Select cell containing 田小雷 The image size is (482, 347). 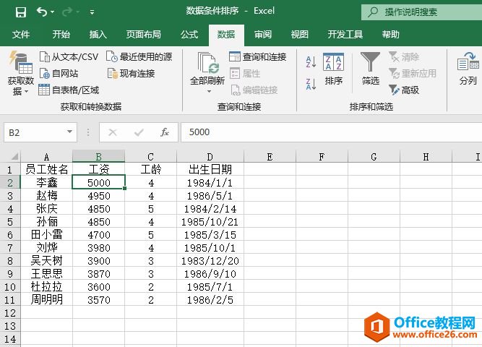46,235
